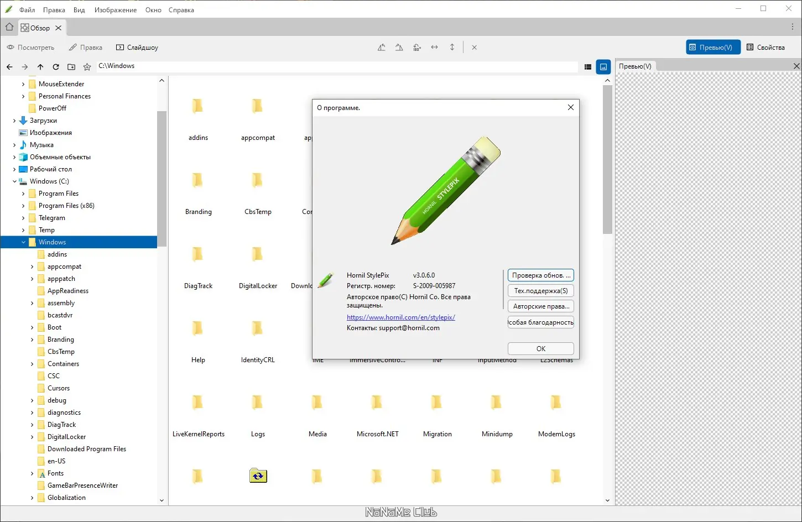Collapse the selected Windows folder node
The image size is (802, 522).
point(23,242)
